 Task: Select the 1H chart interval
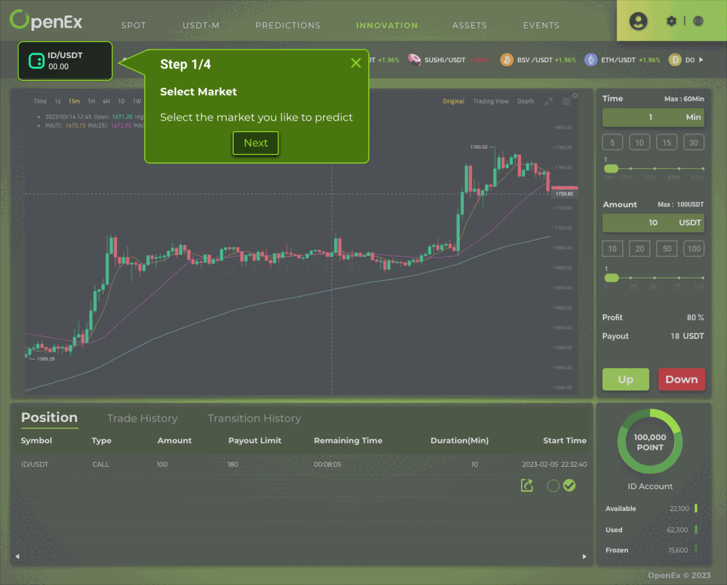tap(91, 101)
